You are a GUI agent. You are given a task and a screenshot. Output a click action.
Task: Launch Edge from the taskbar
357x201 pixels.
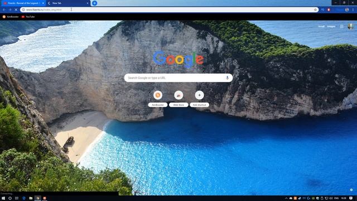tap(24, 198)
